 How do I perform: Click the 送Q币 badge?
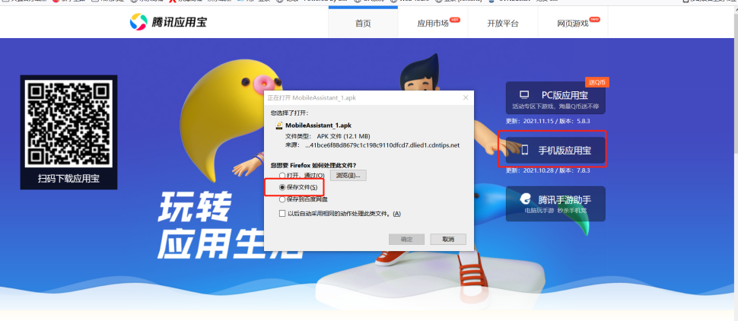point(597,82)
